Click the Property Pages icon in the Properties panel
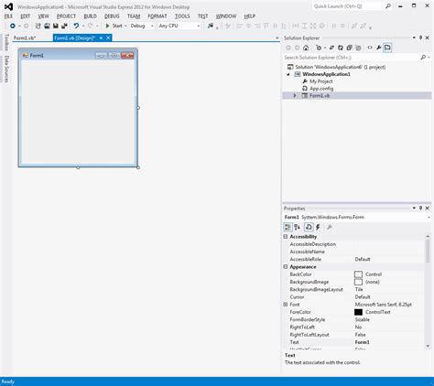This screenshot has height=386, width=434. tap(330, 227)
